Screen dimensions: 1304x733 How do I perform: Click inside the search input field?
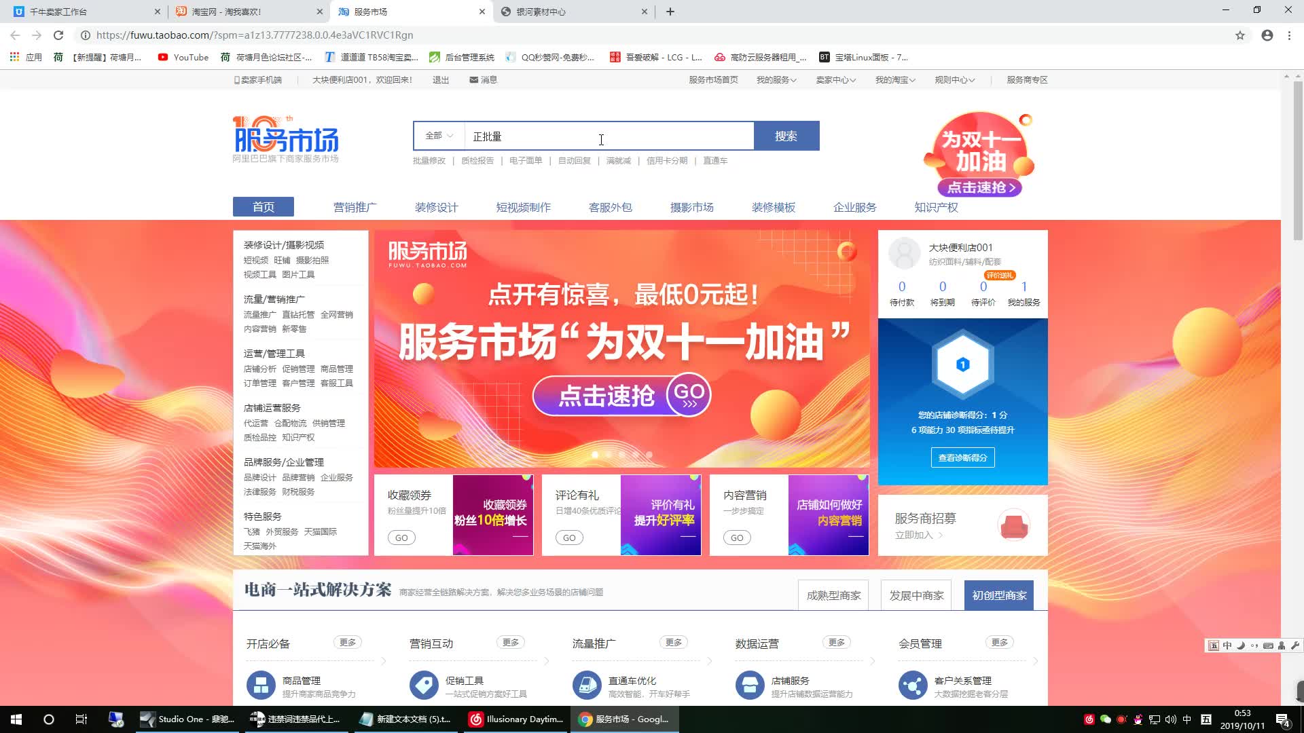pyautogui.click(x=609, y=136)
